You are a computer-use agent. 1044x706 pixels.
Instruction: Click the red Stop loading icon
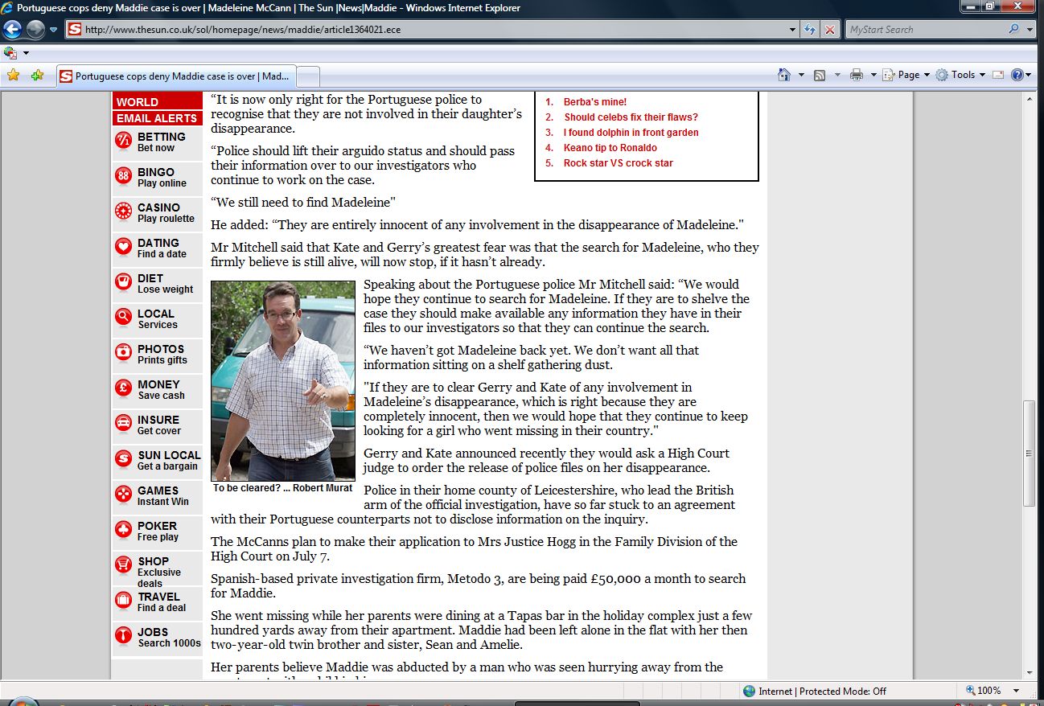pos(830,30)
